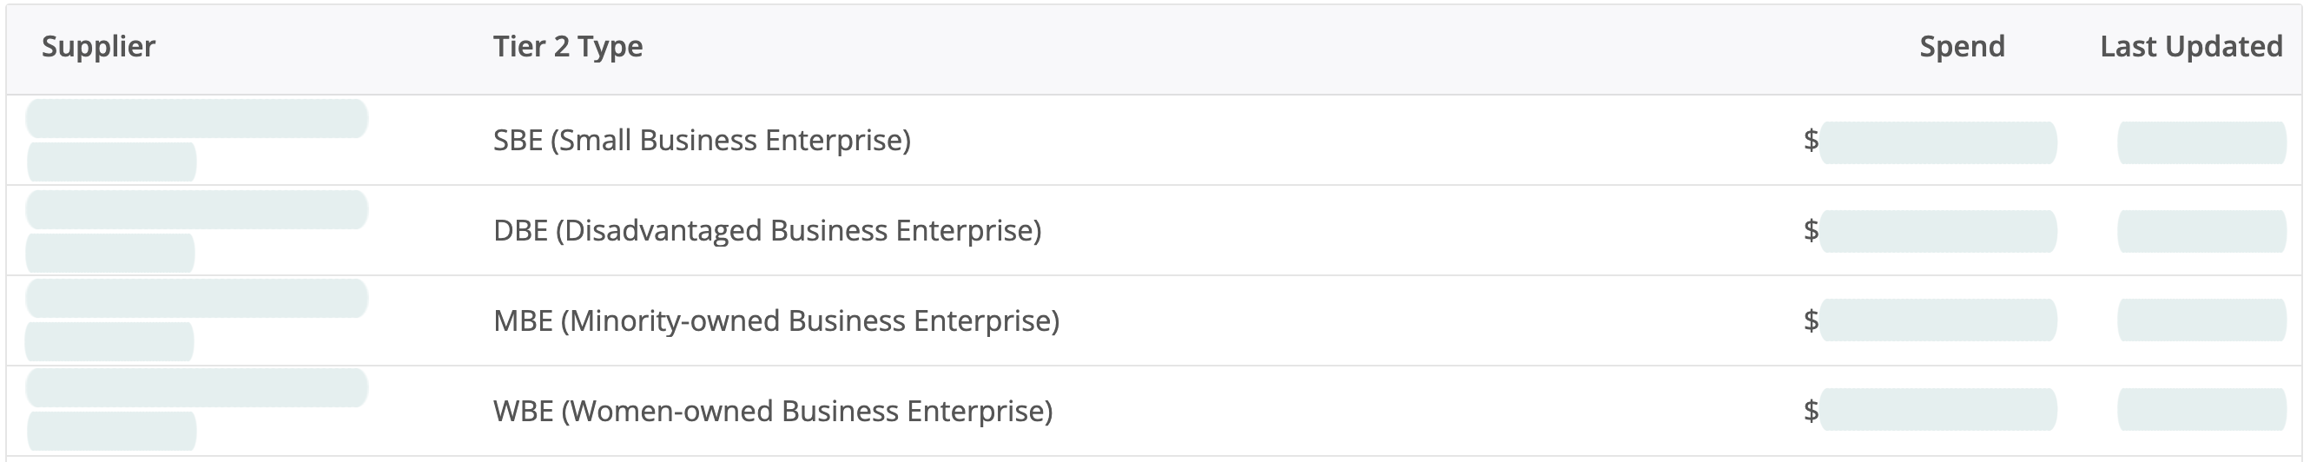Sort by the Spend column header
This screenshot has height=462, width=2310.
(1961, 47)
